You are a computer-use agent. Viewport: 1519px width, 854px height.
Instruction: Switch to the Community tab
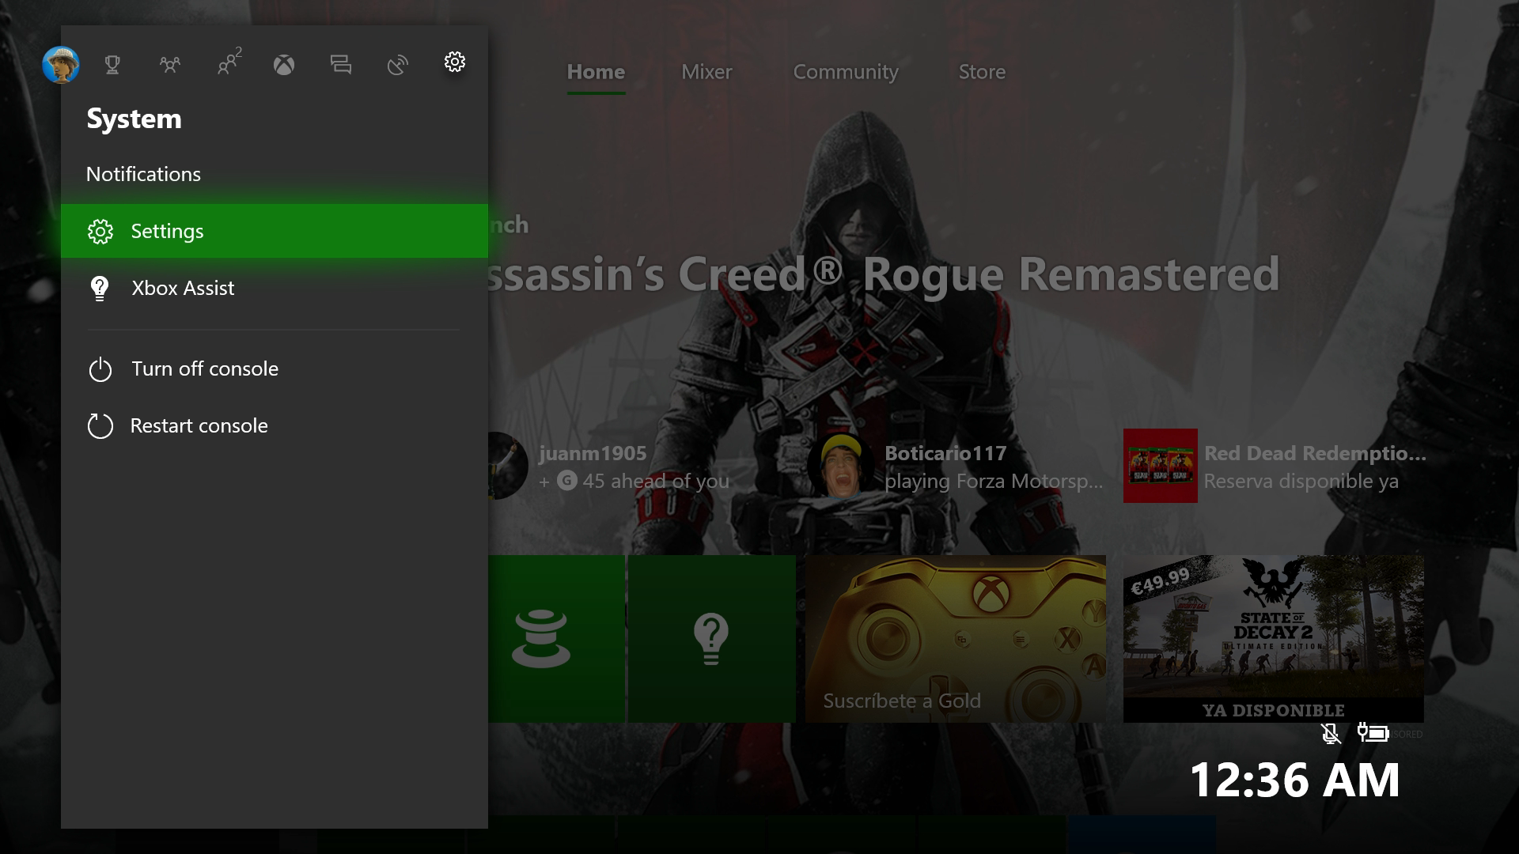point(845,72)
